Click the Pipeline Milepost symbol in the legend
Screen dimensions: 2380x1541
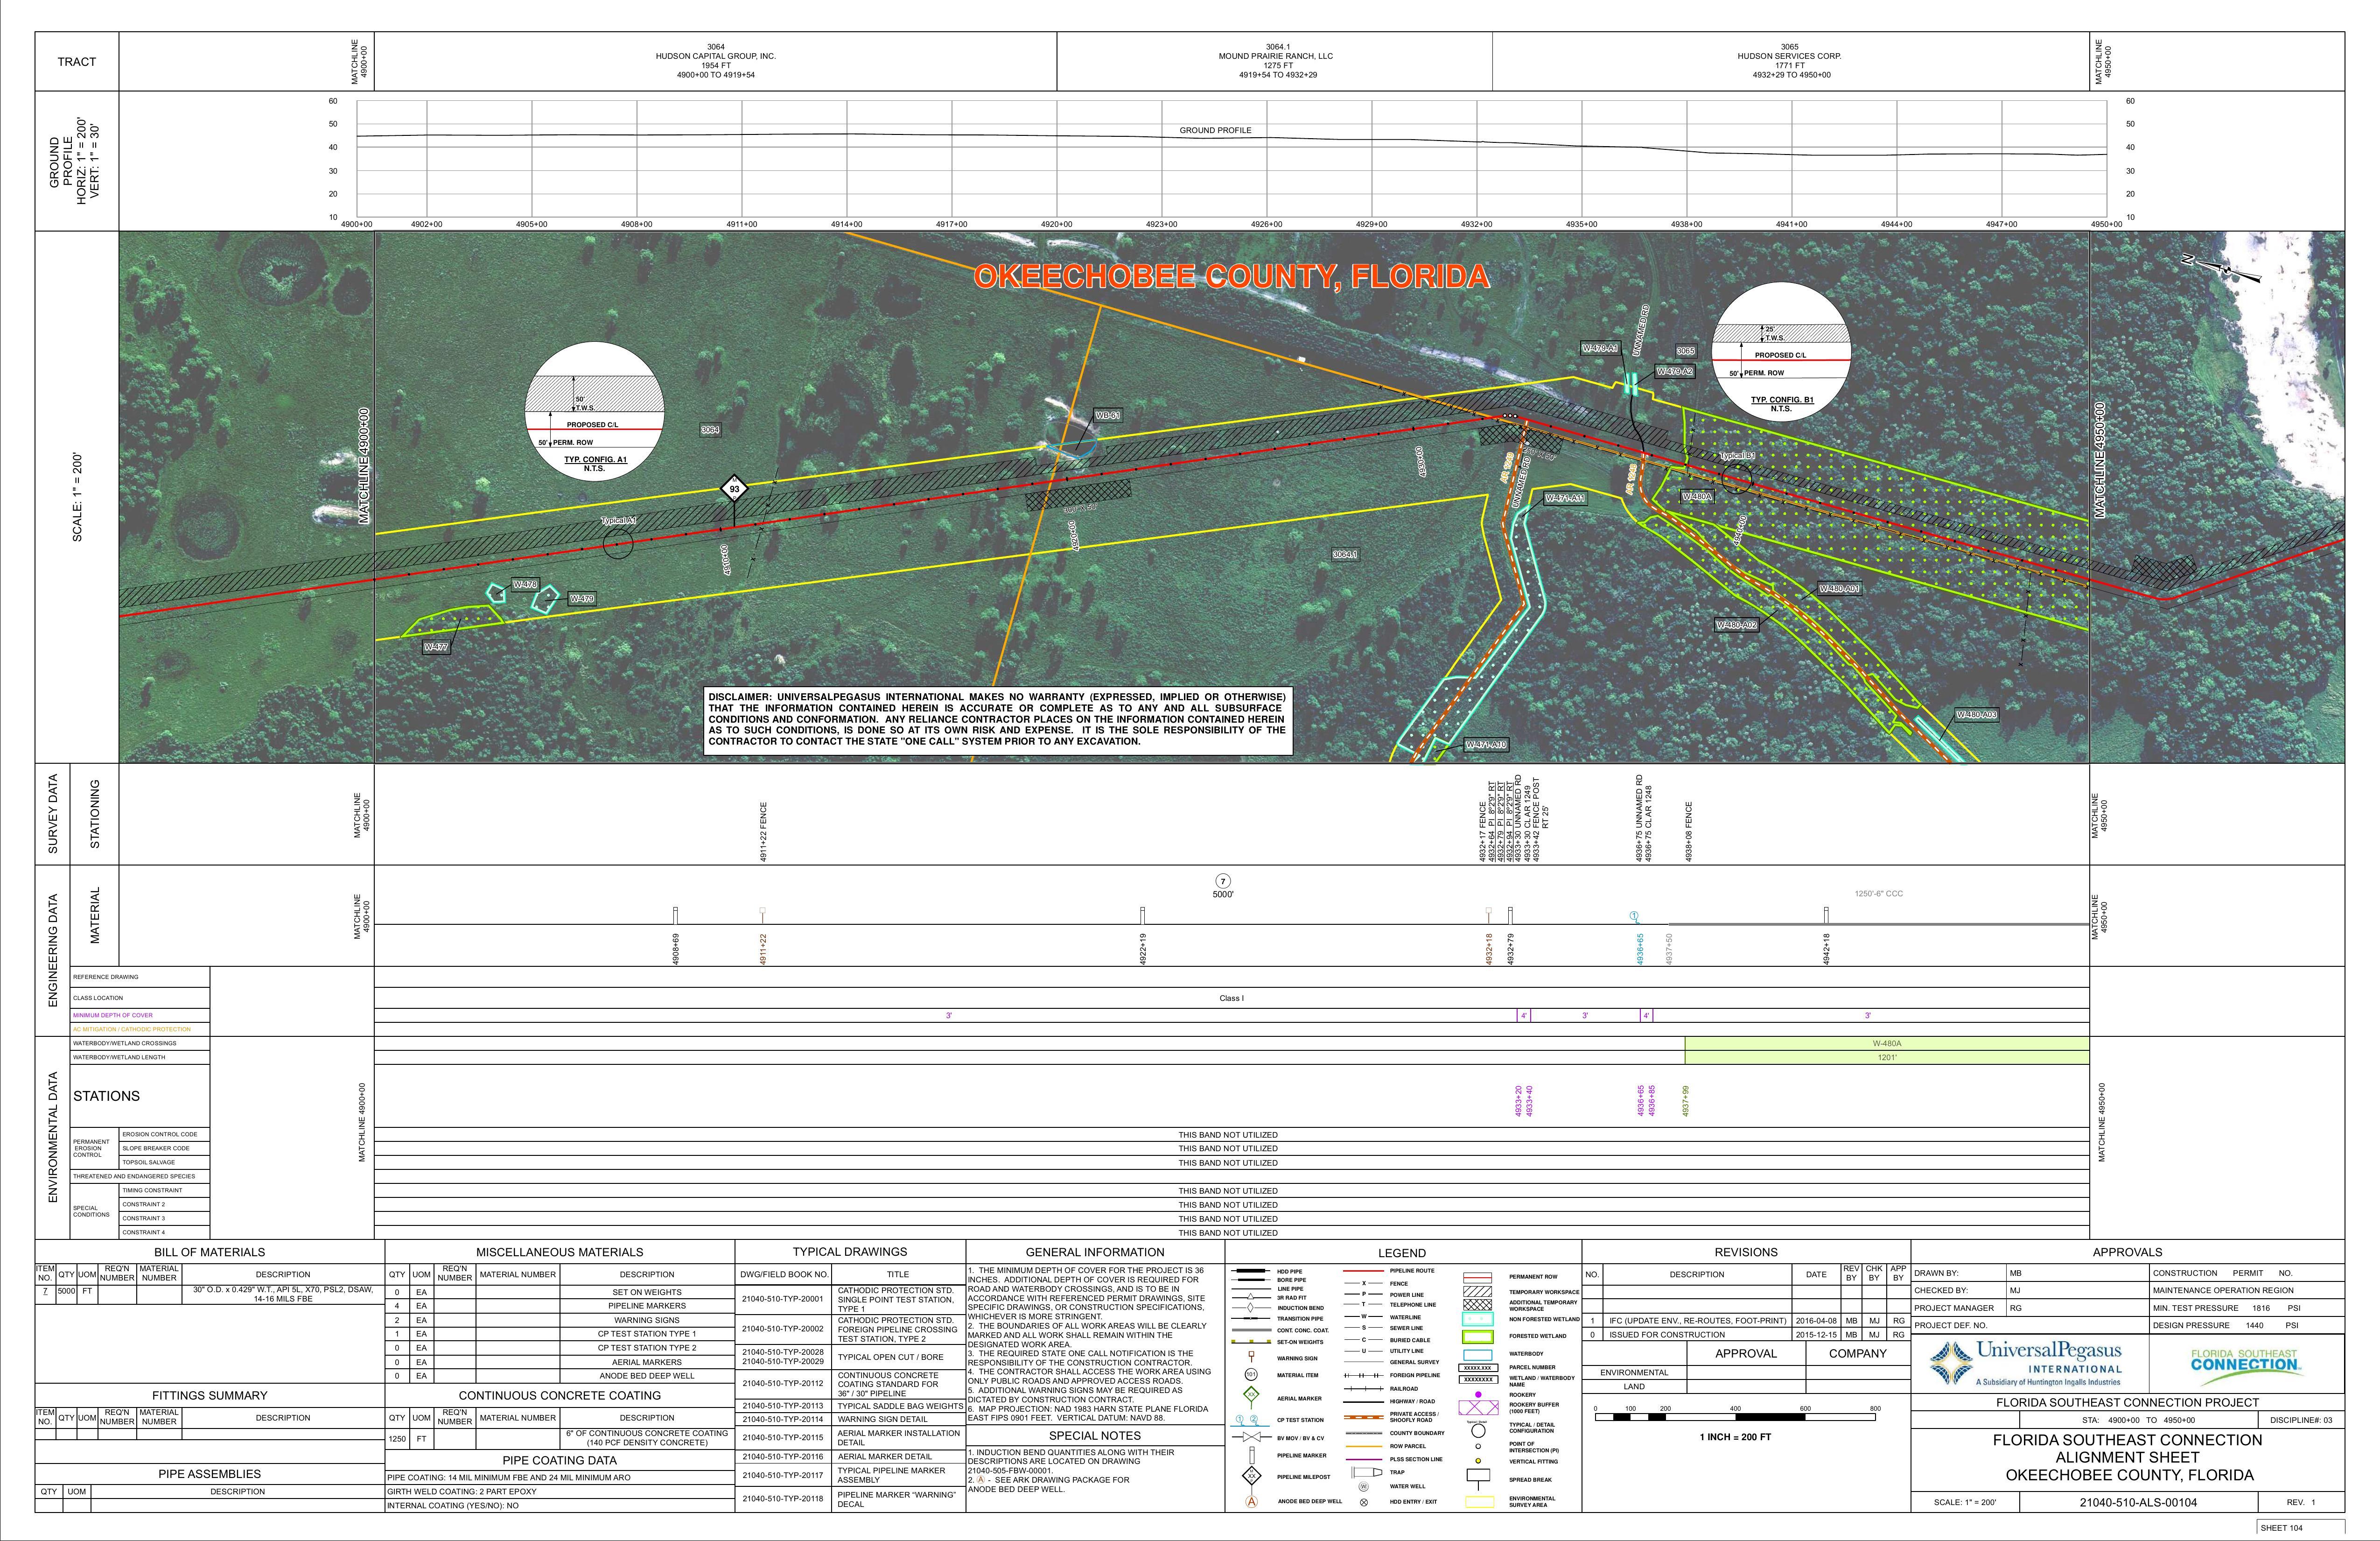1252,1476
